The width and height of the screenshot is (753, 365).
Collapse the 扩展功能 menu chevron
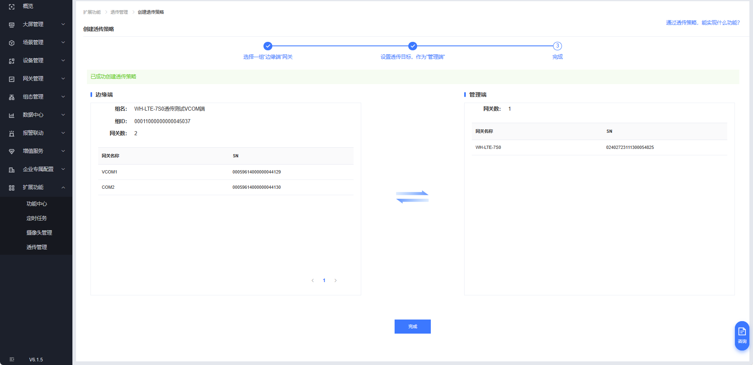[63, 188]
